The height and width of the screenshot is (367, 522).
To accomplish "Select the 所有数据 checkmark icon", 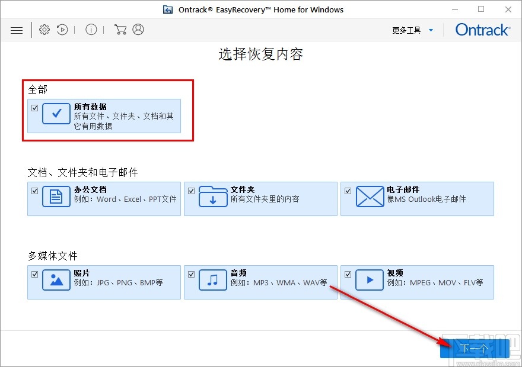I will pyautogui.click(x=56, y=114).
